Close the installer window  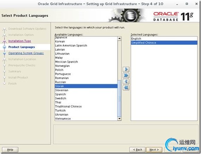(196, 4)
